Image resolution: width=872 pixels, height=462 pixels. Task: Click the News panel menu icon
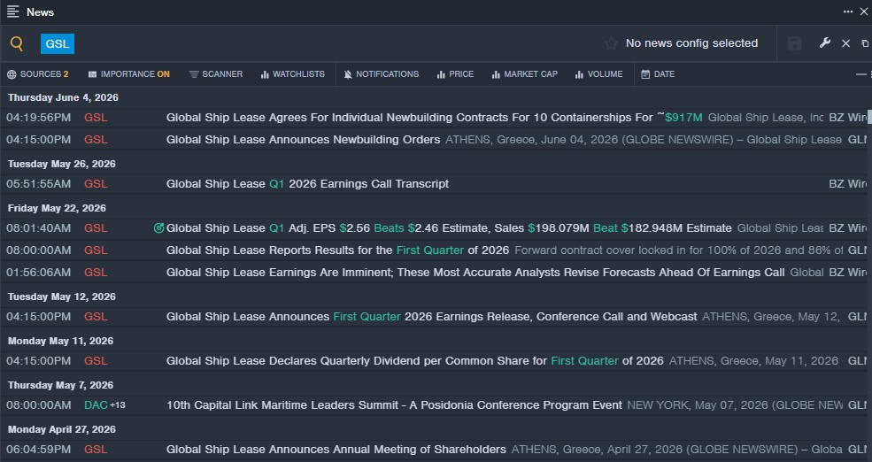tap(12, 12)
